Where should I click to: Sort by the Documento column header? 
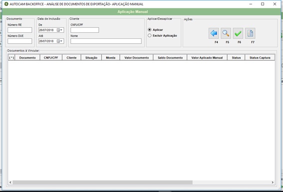point(27,58)
